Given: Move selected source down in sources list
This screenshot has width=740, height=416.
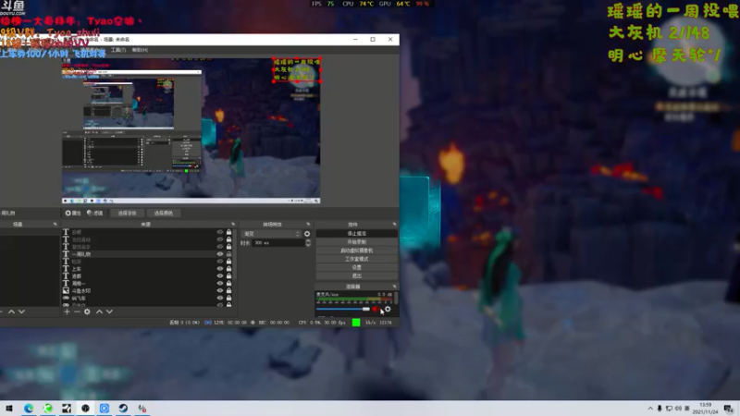Looking at the screenshot, I should click(x=109, y=312).
